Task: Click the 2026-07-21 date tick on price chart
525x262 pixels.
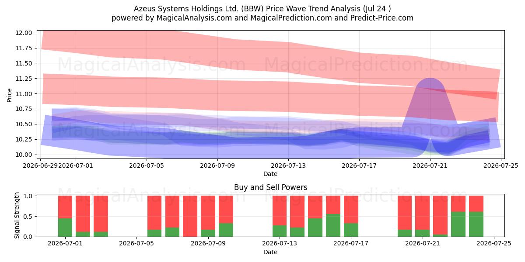Action: [430, 165]
